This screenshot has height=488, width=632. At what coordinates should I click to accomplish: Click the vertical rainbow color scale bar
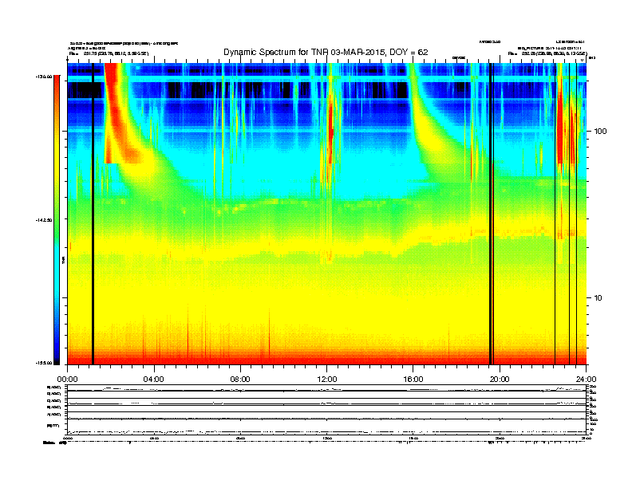[57, 220]
